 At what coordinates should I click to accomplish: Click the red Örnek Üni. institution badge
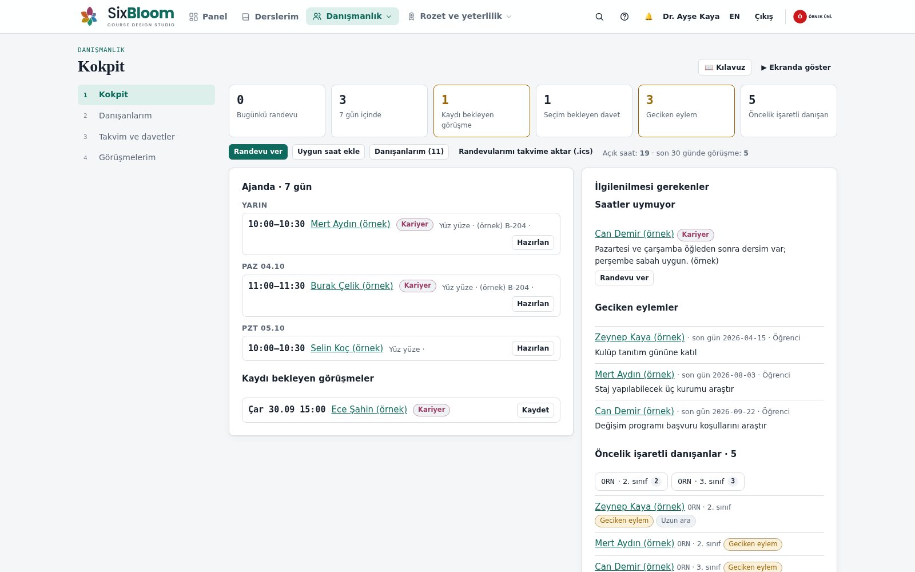coord(813,17)
